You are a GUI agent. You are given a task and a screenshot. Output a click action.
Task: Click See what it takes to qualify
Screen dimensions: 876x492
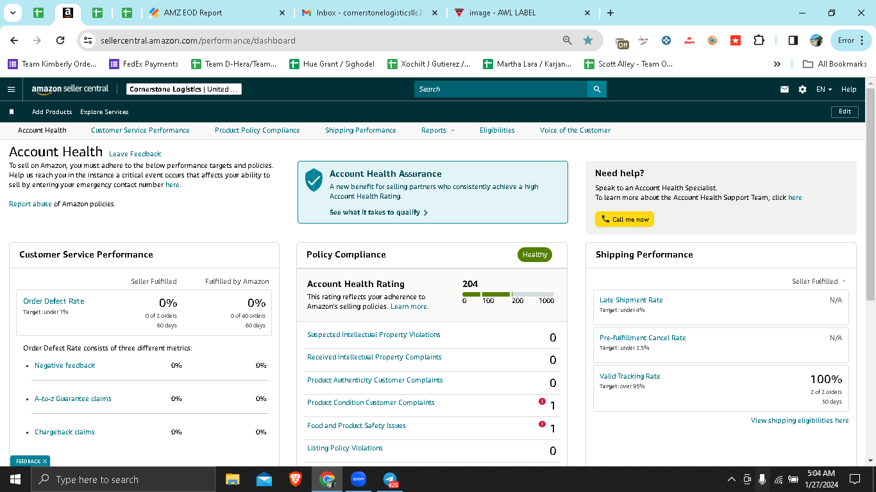point(378,212)
